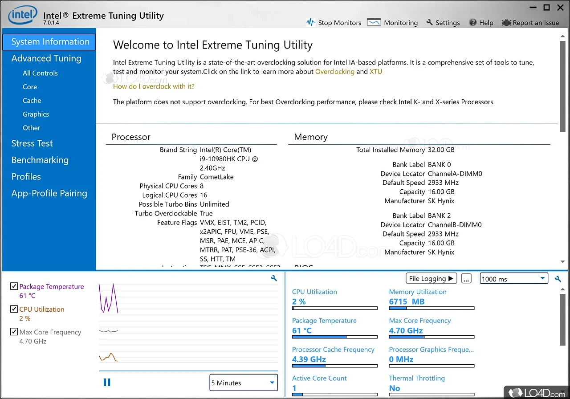Viewport: 570px width, 399px height.
Task: Open monitor panel wrench settings icon
Action: 558,279
